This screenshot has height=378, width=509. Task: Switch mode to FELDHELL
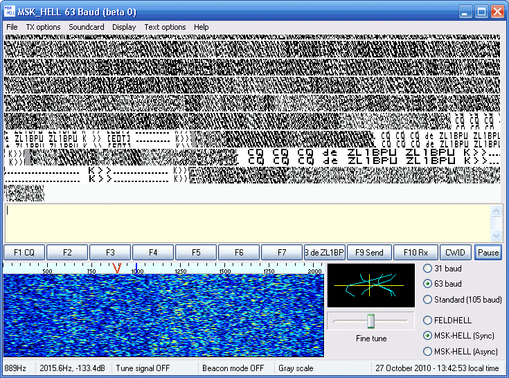(428, 320)
